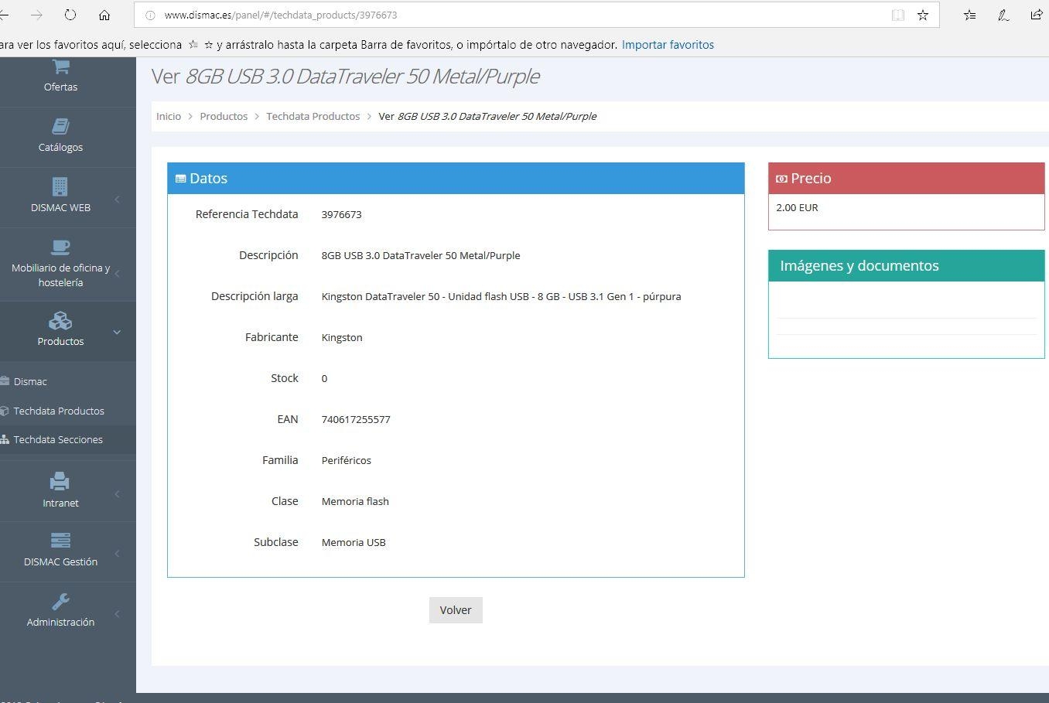
Task: Go to Inicio in the breadcrumb
Action: coord(169,116)
